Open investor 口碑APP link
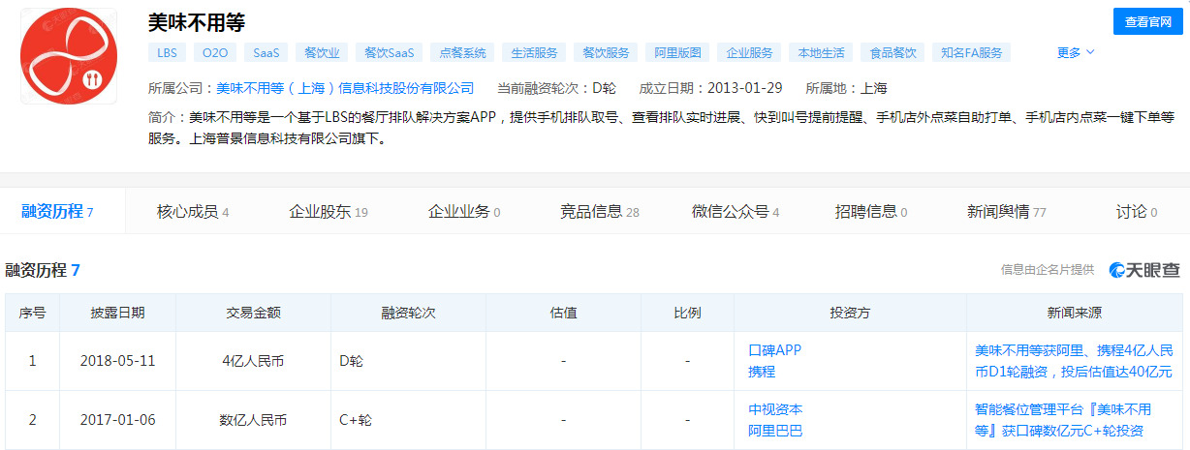 pyautogui.click(x=775, y=349)
